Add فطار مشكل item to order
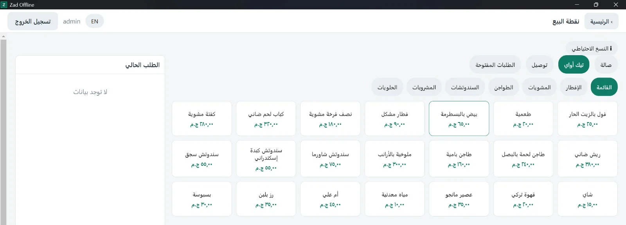Viewport: 626px width, 225px height. pos(394,119)
